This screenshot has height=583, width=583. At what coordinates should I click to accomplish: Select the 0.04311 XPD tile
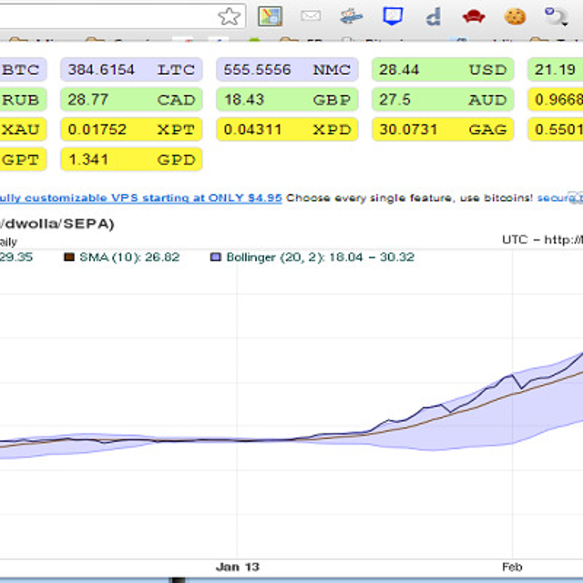pyautogui.click(x=287, y=129)
